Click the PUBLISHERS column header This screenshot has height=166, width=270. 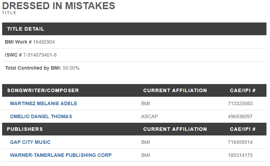pos(25,129)
